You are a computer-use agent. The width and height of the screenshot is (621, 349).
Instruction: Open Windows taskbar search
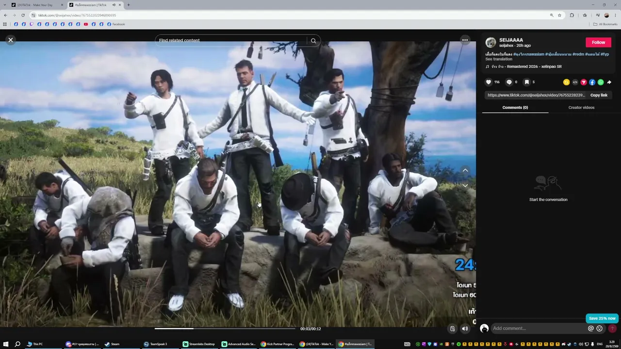coord(17,344)
